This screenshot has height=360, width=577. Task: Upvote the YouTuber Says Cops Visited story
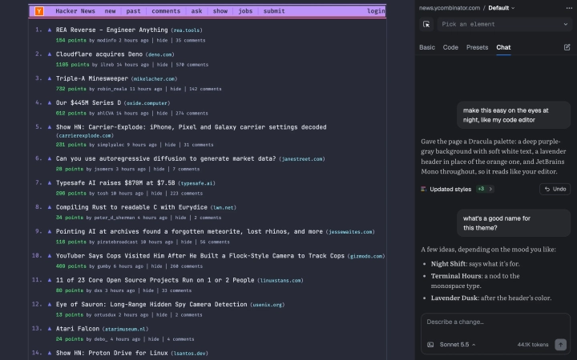click(x=50, y=255)
